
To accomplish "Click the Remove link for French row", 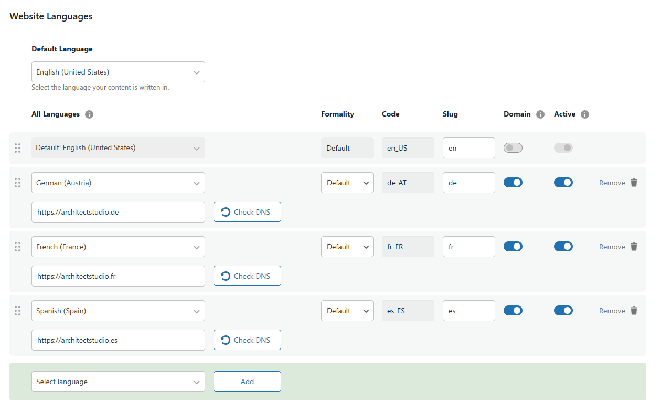I will click(x=612, y=247).
